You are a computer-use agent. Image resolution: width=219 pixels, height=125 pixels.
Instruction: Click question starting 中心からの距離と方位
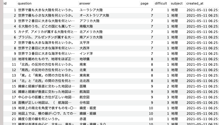(46, 97)
